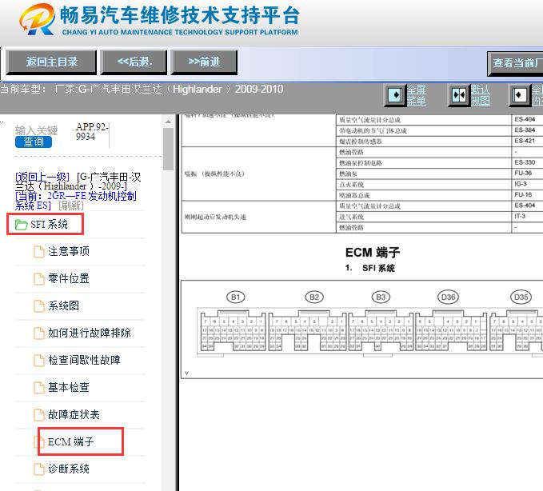Click the 默认视图 link text

click(x=481, y=95)
